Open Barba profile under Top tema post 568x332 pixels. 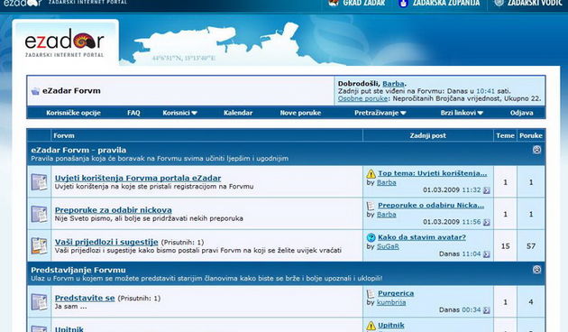[x=387, y=182]
